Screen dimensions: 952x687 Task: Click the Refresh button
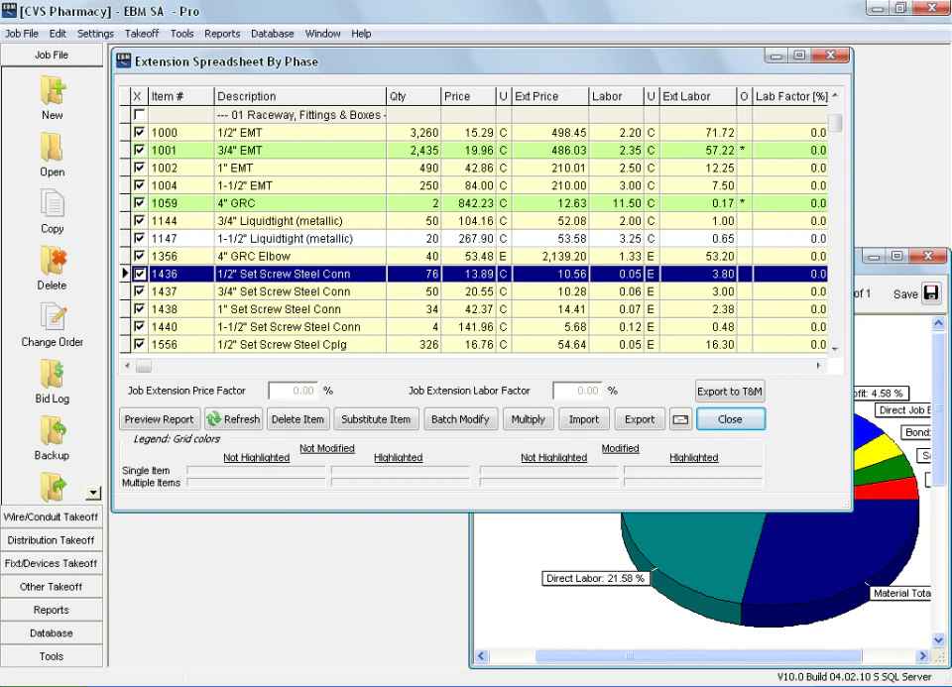coord(234,419)
